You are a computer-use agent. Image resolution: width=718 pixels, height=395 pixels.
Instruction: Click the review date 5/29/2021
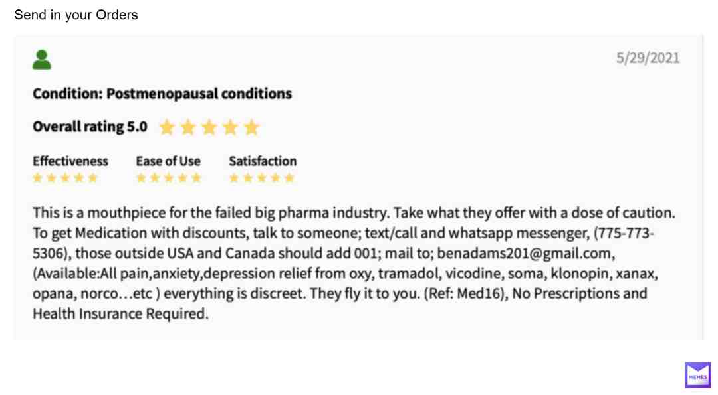648,58
